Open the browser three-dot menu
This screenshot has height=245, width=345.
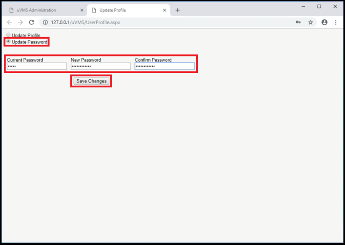pos(336,22)
